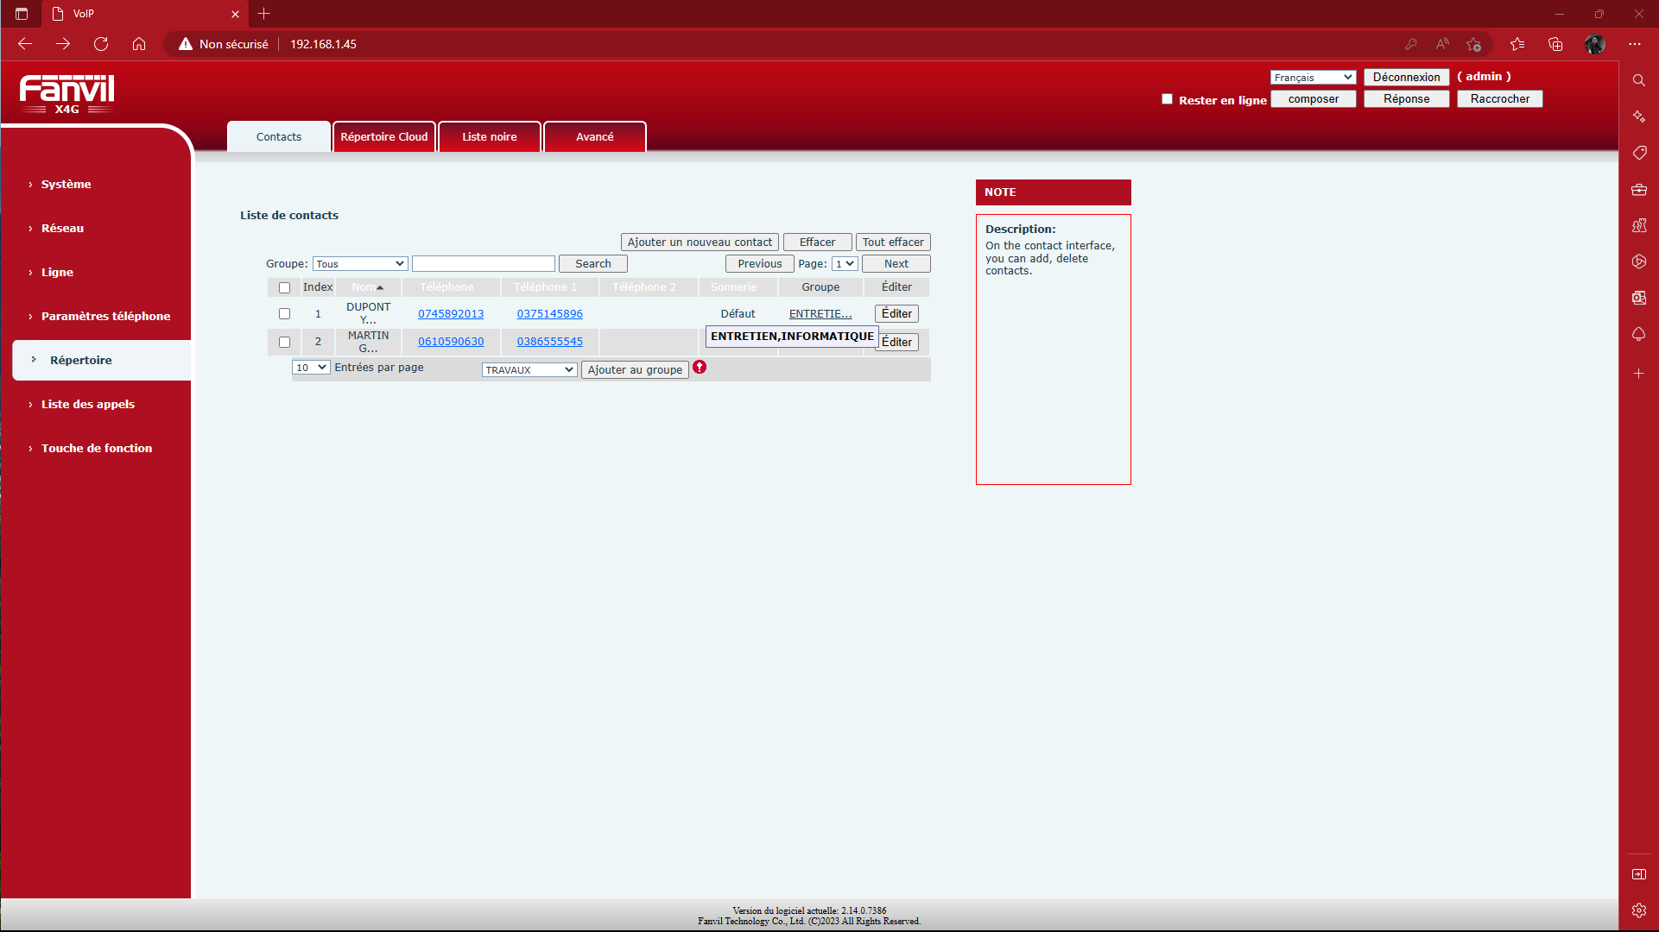Open Liste des appels in sidebar
Viewport: 1659px width, 932px height.
tap(88, 405)
